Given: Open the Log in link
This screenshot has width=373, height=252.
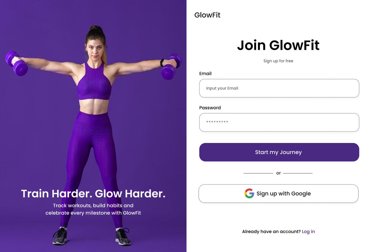Looking at the screenshot, I should (x=308, y=231).
